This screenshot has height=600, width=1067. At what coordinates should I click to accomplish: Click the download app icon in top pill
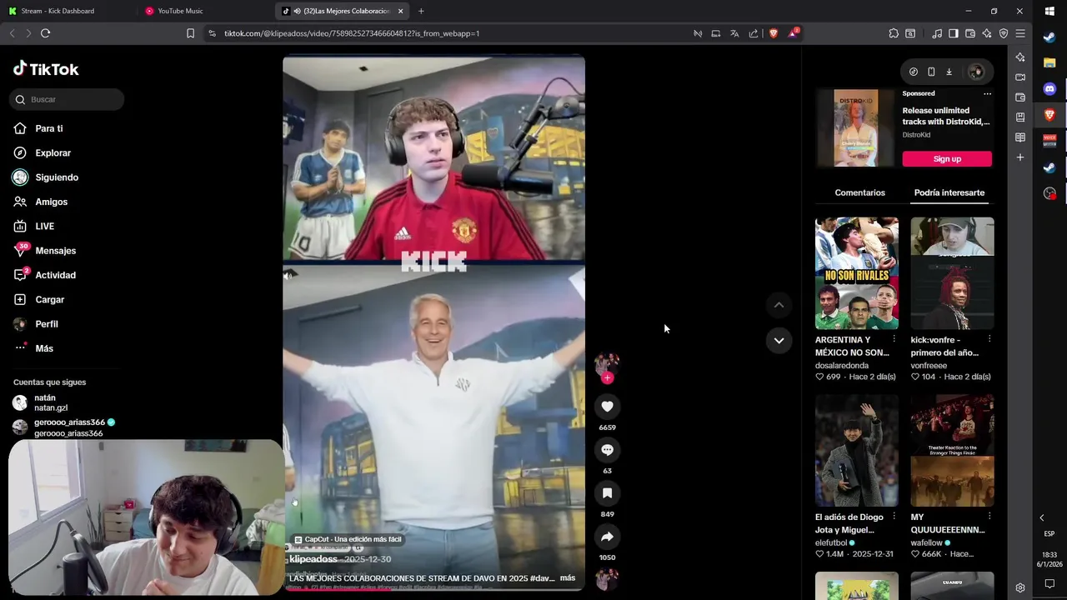tap(949, 72)
